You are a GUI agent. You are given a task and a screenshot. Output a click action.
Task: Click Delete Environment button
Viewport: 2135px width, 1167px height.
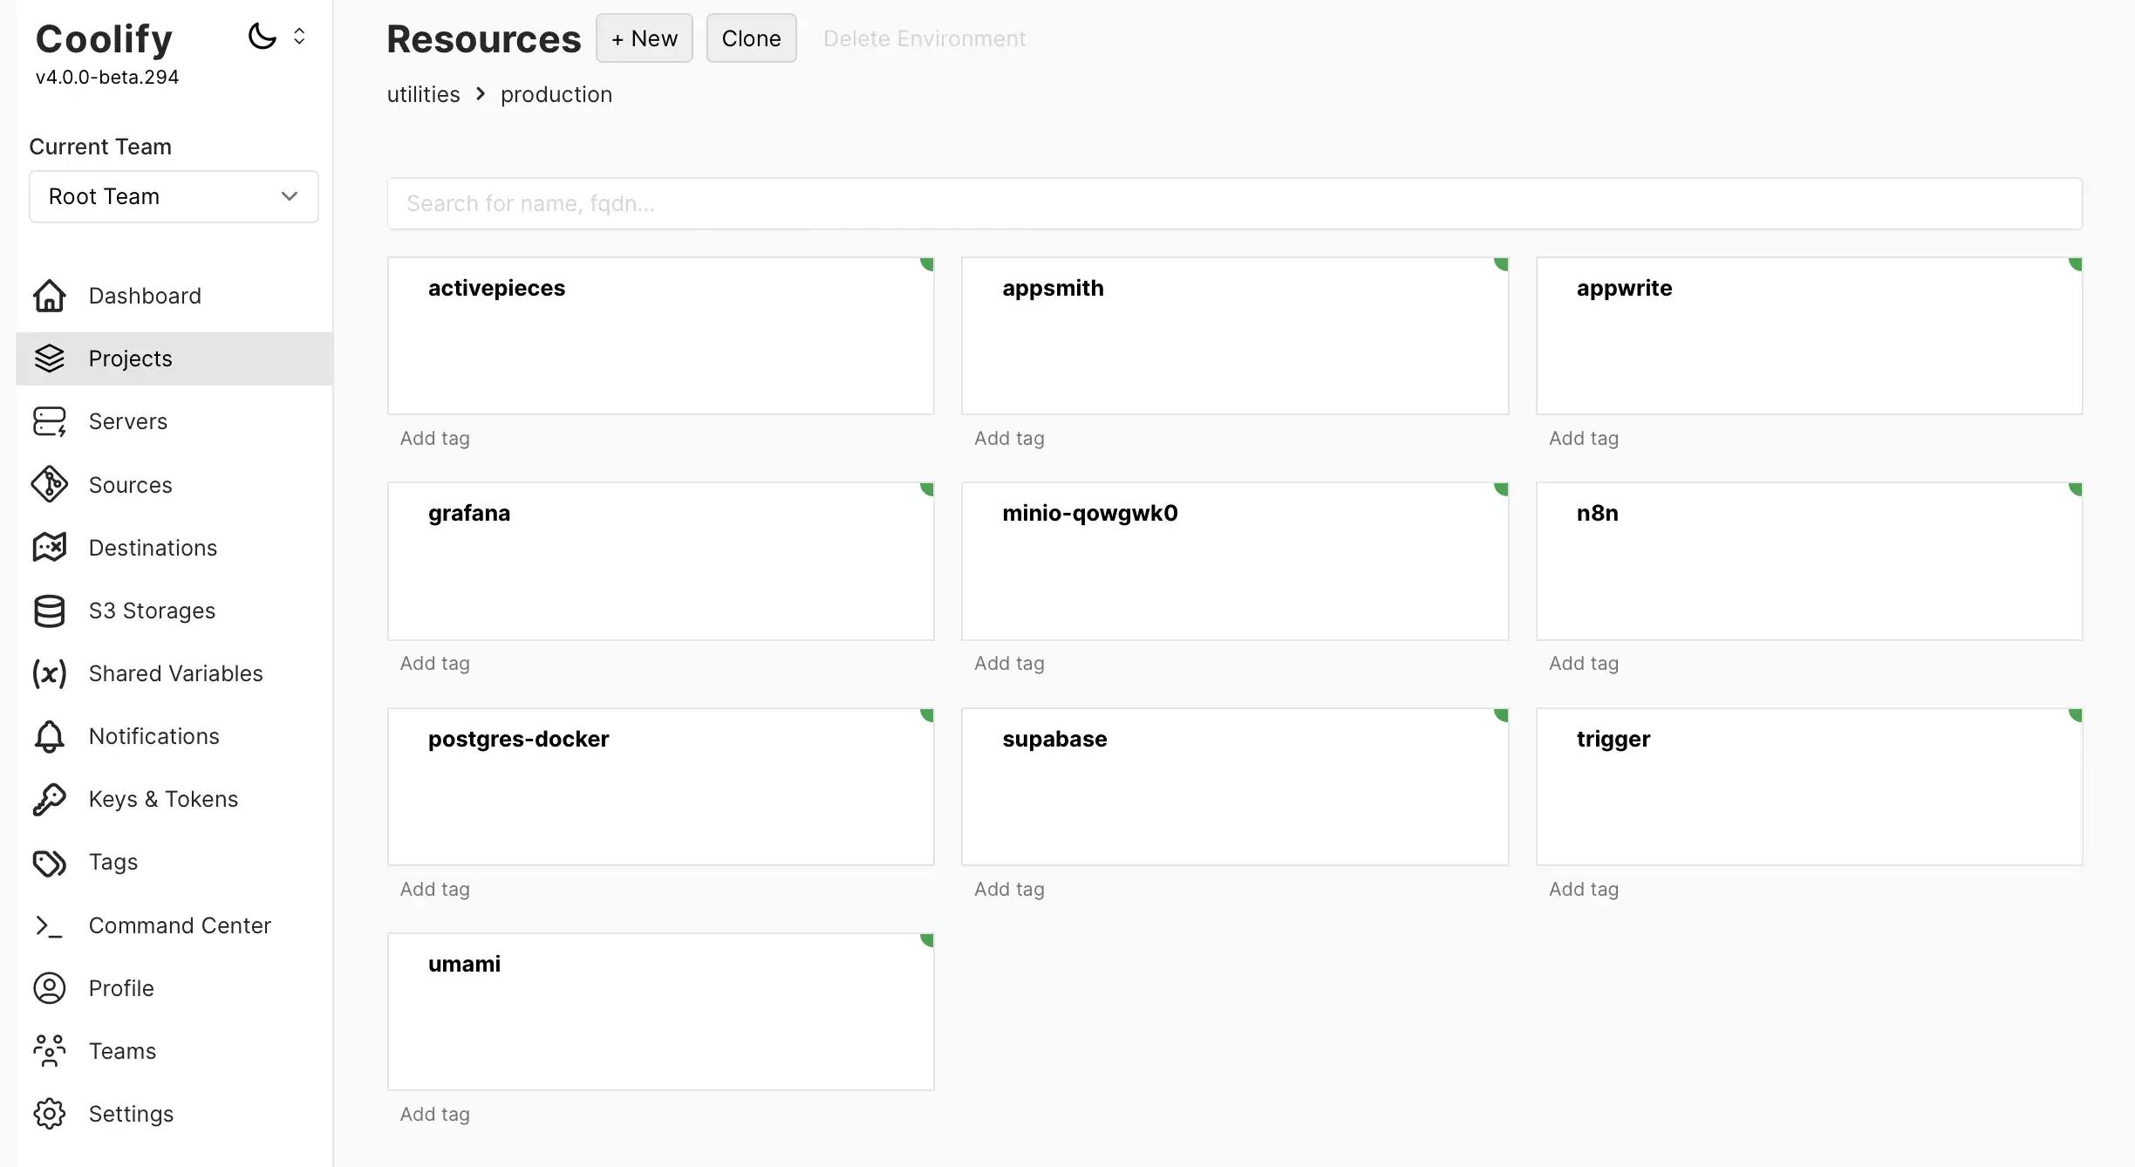coord(924,38)
